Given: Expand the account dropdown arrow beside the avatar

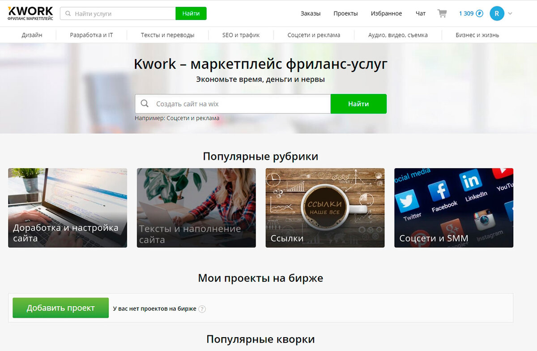Looking at the screenshot, I should [x=510, y=13].
